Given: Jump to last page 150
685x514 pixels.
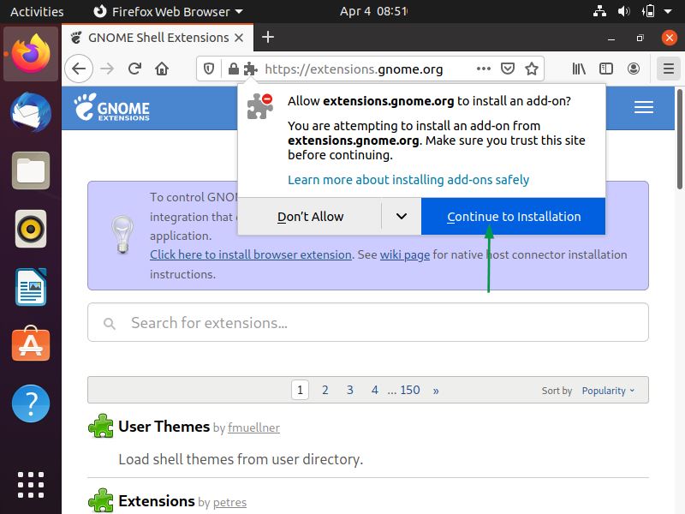Looking at the screenshot, I should pos(410,390).
